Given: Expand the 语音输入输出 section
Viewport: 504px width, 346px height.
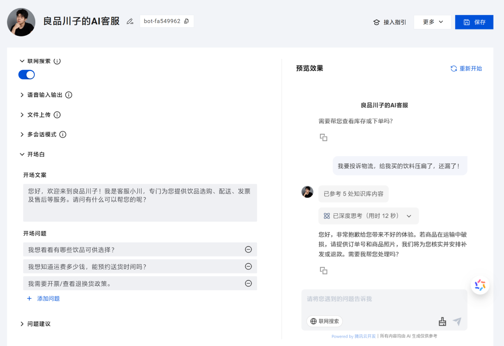Looking at the screenshot, I should pyautogui.click(x=22, y=95).
